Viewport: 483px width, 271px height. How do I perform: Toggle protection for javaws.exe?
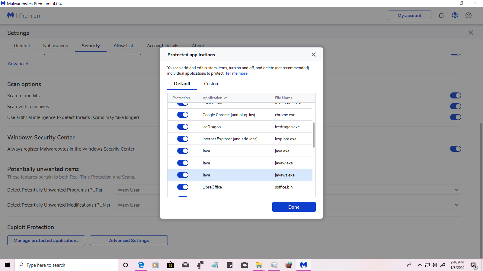183,175
